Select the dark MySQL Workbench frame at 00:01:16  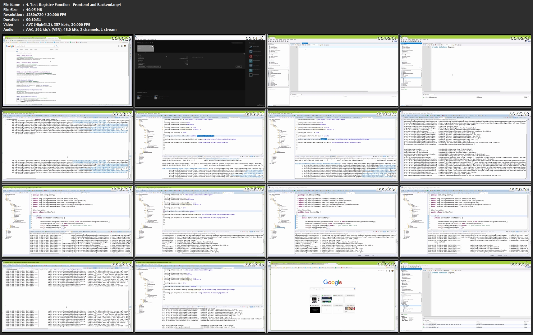[x=200, y=71]
